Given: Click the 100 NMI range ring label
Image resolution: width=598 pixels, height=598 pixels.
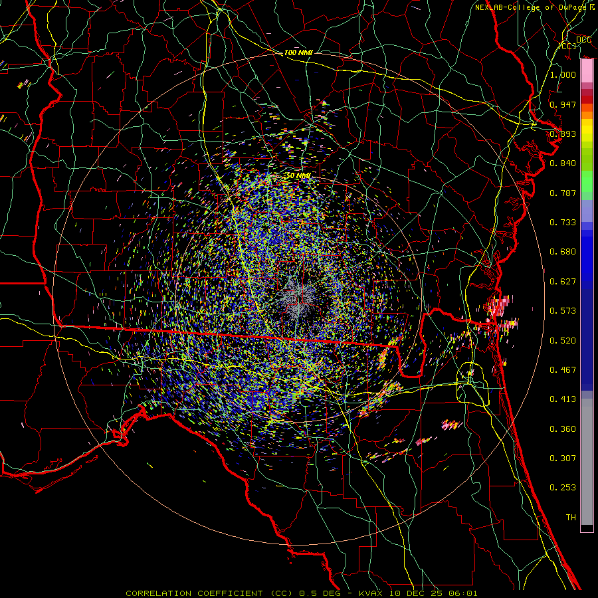Looking at the screenshot, I should coord(298,52).
